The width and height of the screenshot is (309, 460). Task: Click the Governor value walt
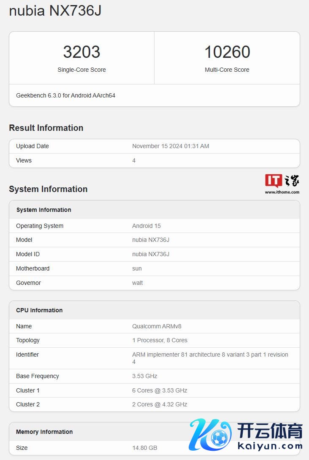[x=138, y=283]
